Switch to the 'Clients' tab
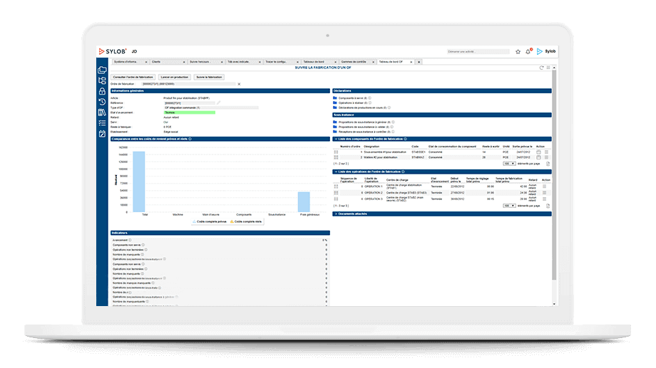The width and height of the screenshot is (656, 368). (157, 62)
